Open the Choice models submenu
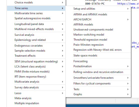The image size is (139, 107). 36,2
